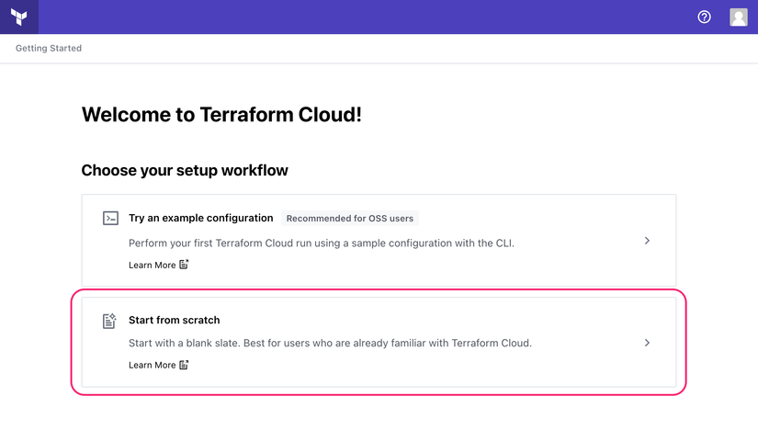Open the help question mark icon
Image resolution: width=758 pixels, height=430 pixels.
(705, 17)
